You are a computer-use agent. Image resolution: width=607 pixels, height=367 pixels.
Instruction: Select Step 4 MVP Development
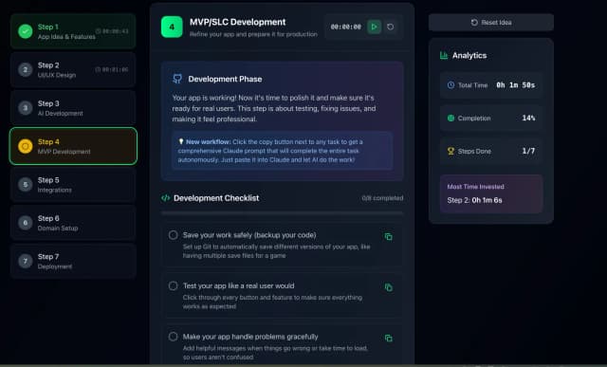73,146
